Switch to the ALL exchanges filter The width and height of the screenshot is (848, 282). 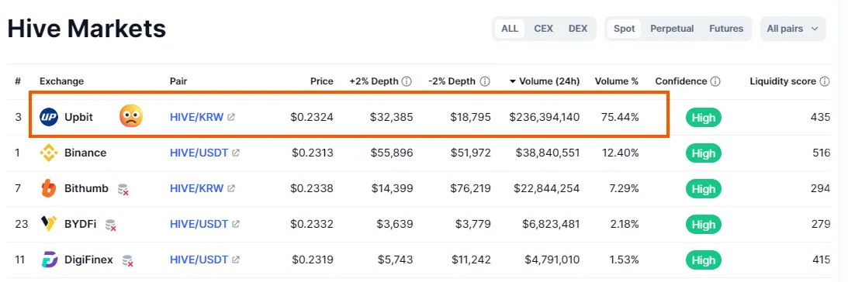[510, 29]
